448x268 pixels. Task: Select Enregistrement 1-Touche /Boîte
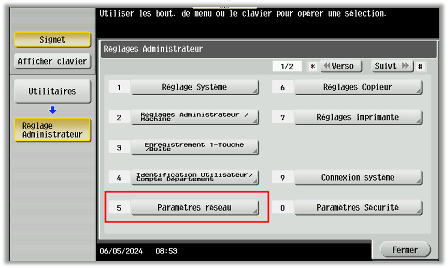[x=195, y=147]
